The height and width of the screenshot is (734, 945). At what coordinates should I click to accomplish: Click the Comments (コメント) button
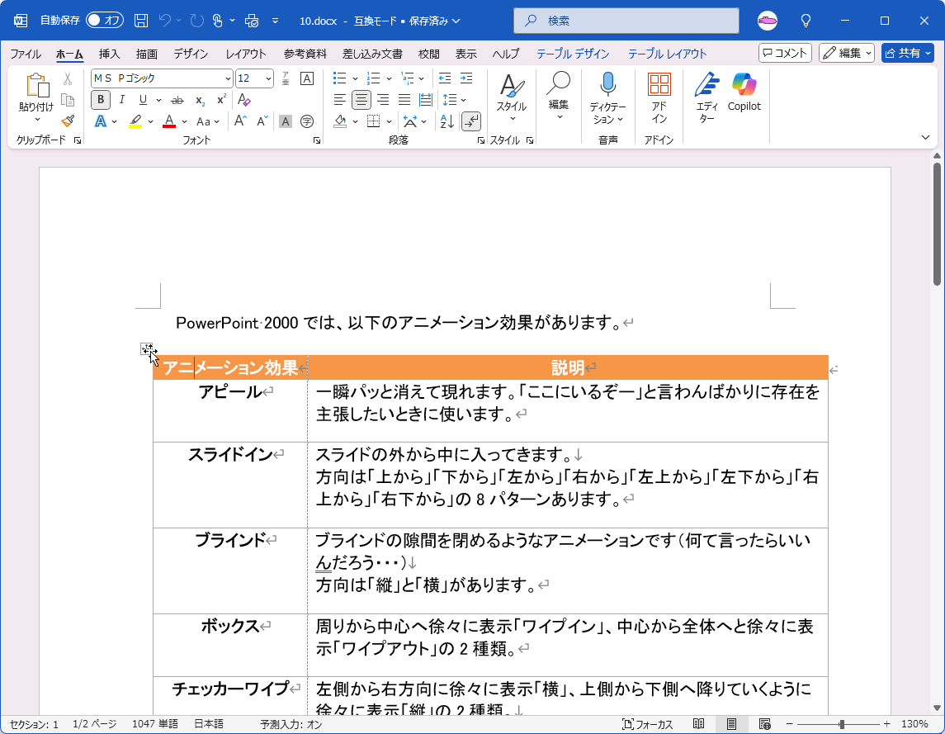(785, 53)
